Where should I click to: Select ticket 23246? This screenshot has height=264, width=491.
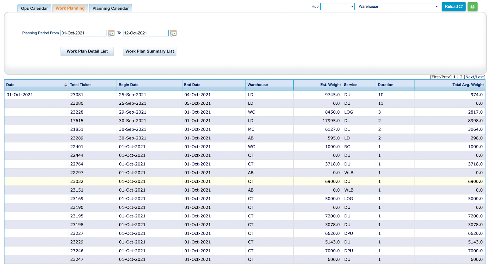point(77,251)
